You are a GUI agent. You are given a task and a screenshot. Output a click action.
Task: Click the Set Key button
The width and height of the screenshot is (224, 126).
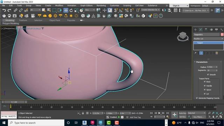182,117
